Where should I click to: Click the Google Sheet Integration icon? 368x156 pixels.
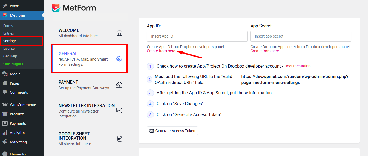pyautogui.click(x=119, y=139)
